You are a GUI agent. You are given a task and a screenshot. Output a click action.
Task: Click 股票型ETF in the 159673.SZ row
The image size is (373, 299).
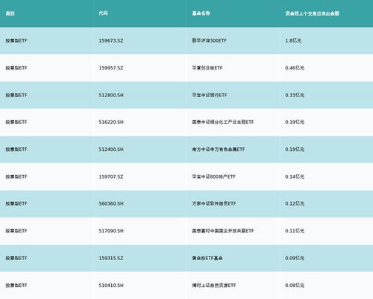pyautogui.click(x=16, y=40)
